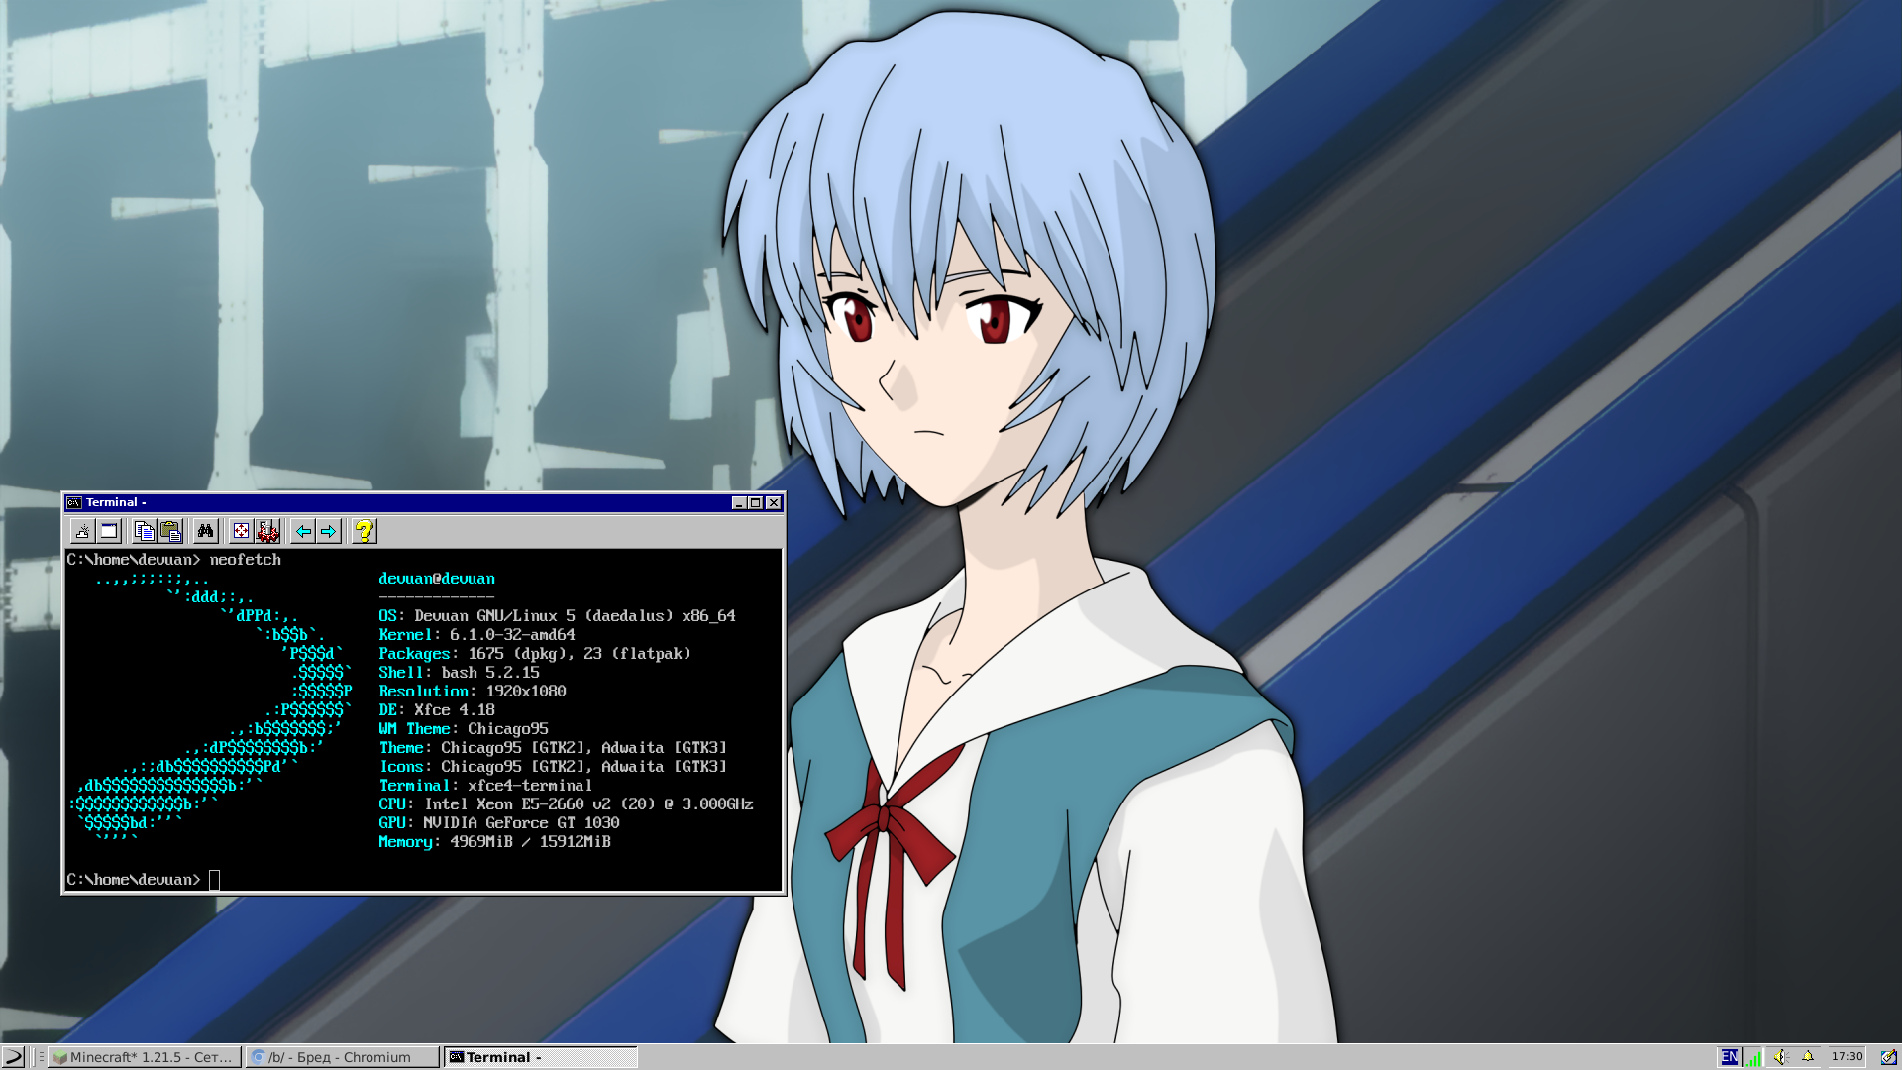Click the Packages 1675 (dpkg) line
Viewport: 1902px width, 1070px height.
coord(535,654)
